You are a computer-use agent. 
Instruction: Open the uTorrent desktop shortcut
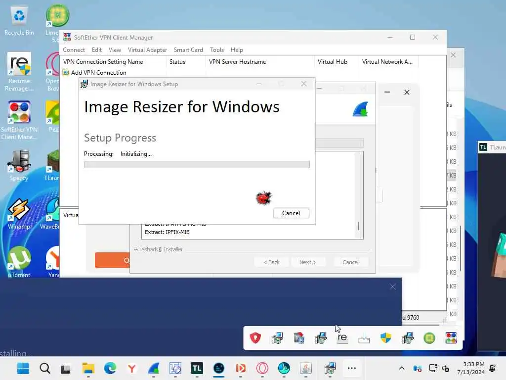coord(19,262)
